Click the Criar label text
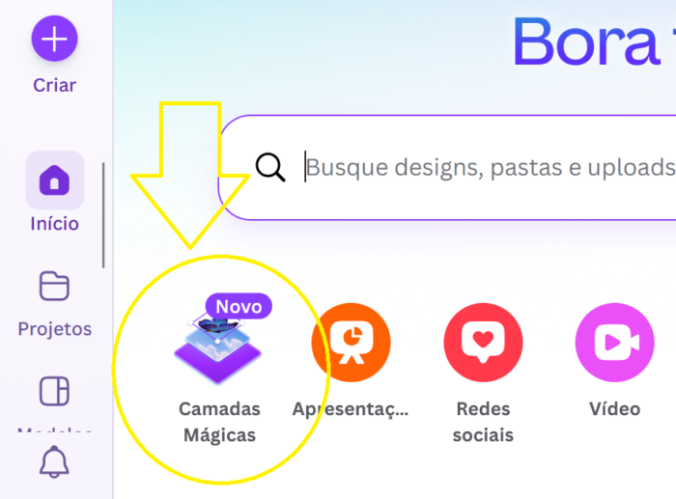The width and height of the screenshot is (676, 499). tap(55, 85)
